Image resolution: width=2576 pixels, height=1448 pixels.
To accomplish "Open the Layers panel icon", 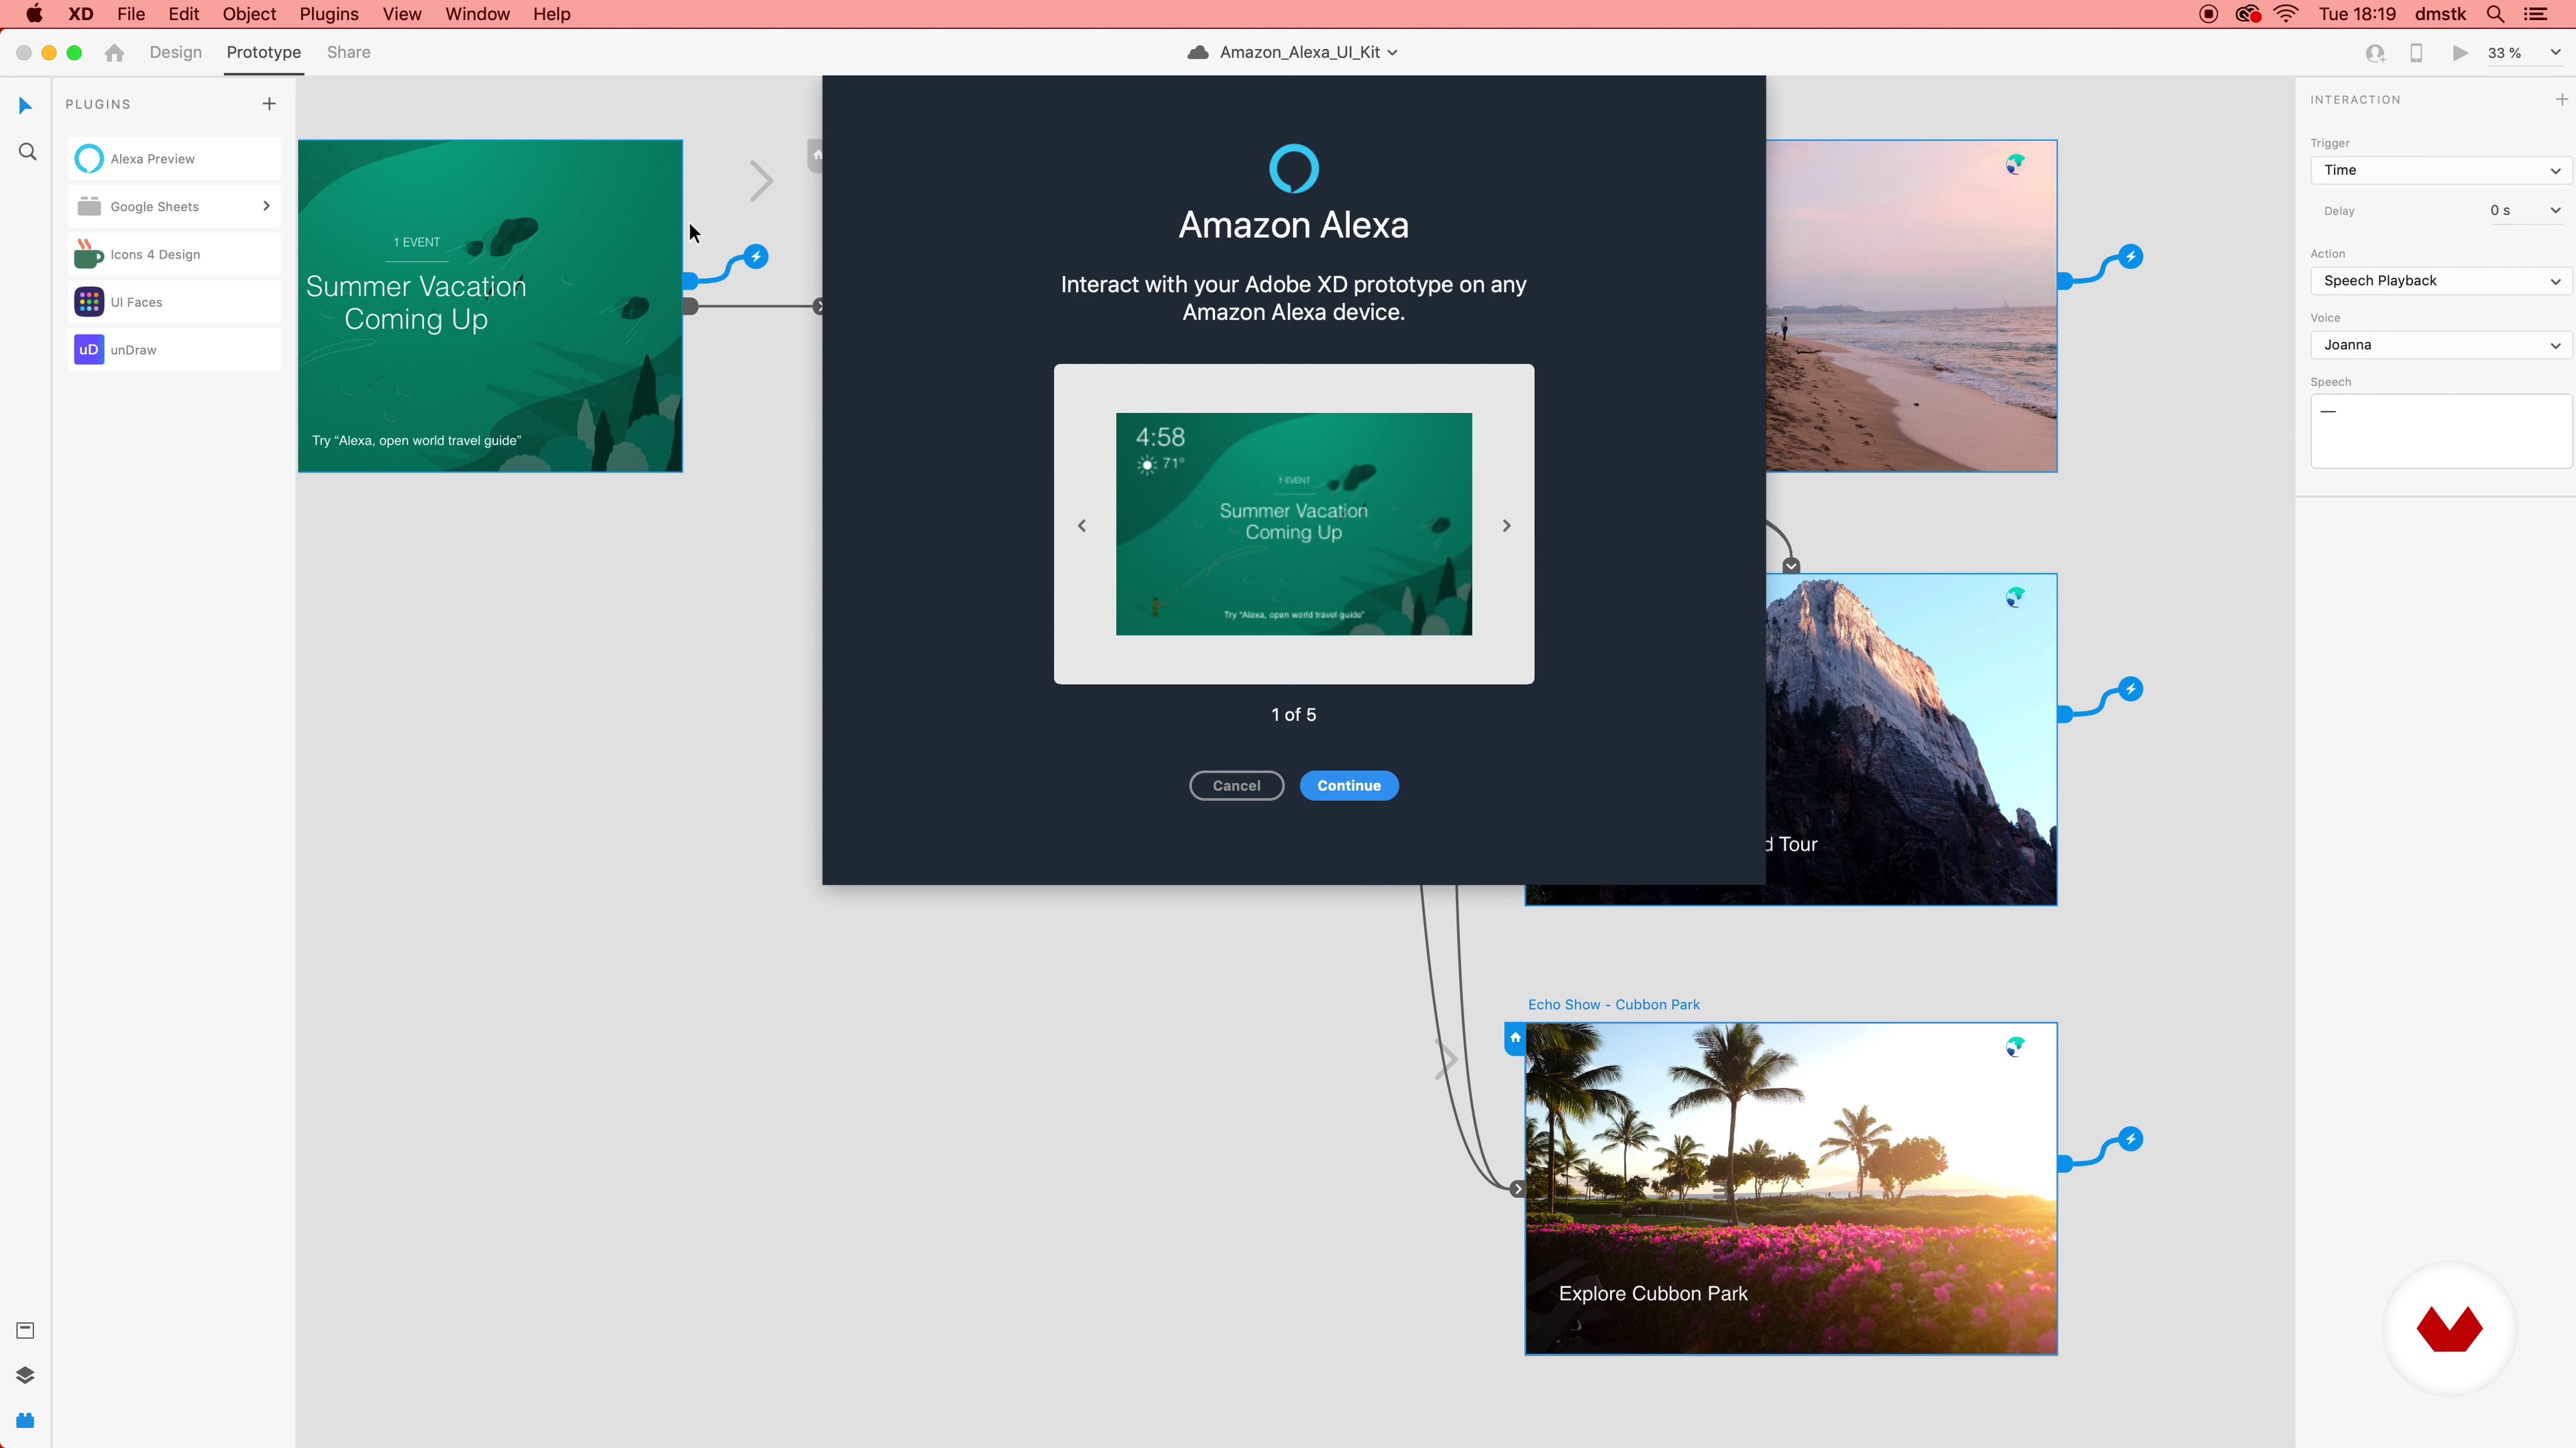I will [x=26, y=1375].
